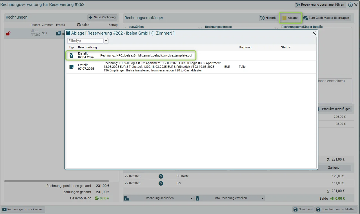Click the Ablage toolbar button
The height and width of the screenshot is (214, 360).
(x=290, y=18)
